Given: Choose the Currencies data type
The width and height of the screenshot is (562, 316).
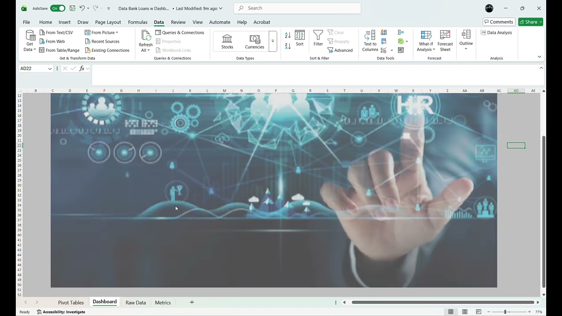Looking at the screenshot, I should point(255,41).
